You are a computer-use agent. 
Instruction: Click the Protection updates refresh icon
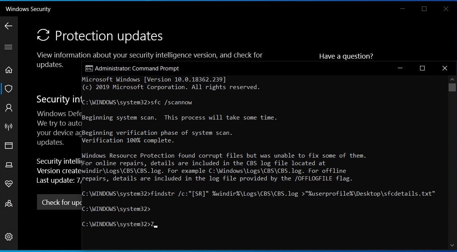click(x=43, y=35)
